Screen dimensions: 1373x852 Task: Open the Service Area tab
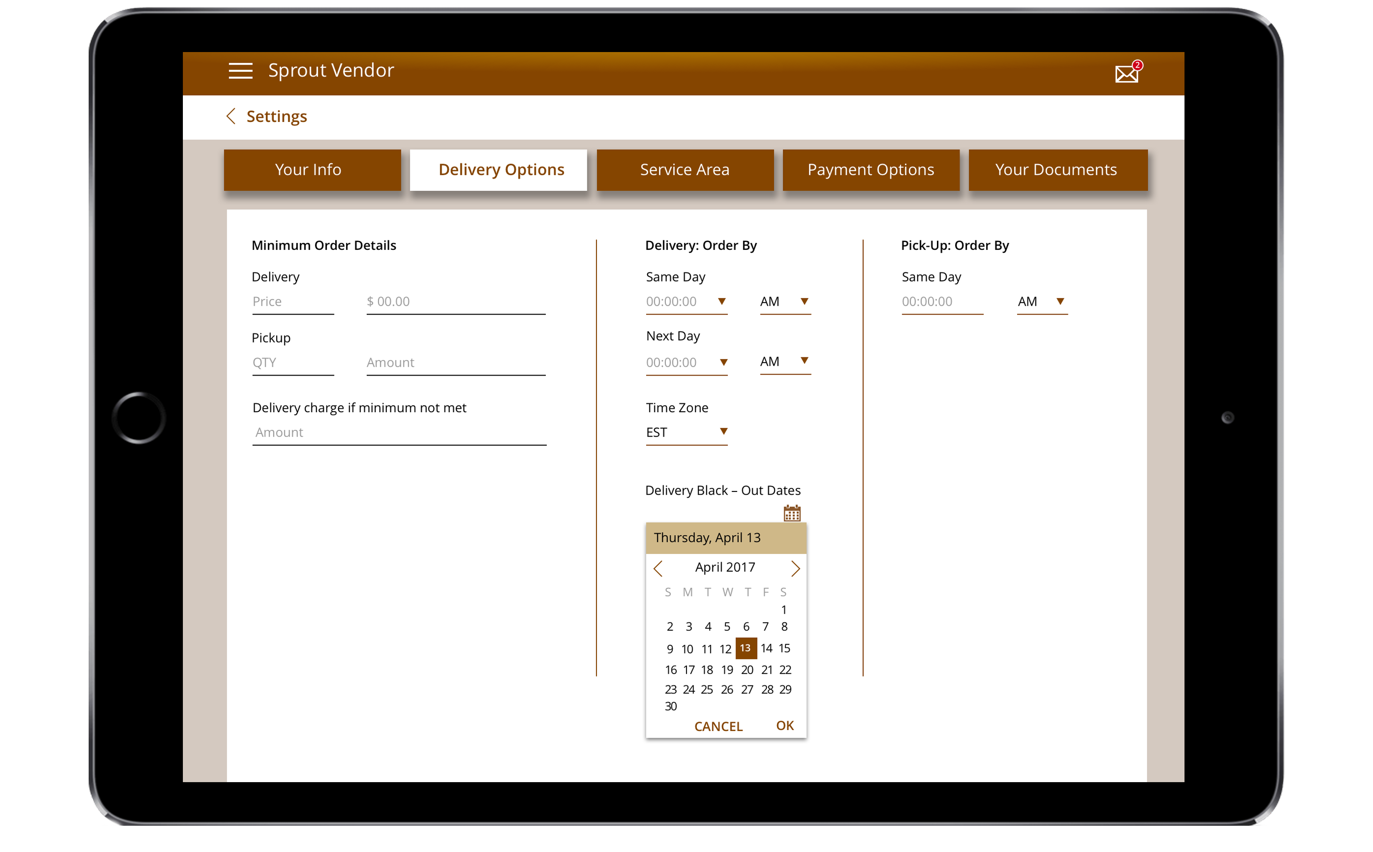click(685, 170)
